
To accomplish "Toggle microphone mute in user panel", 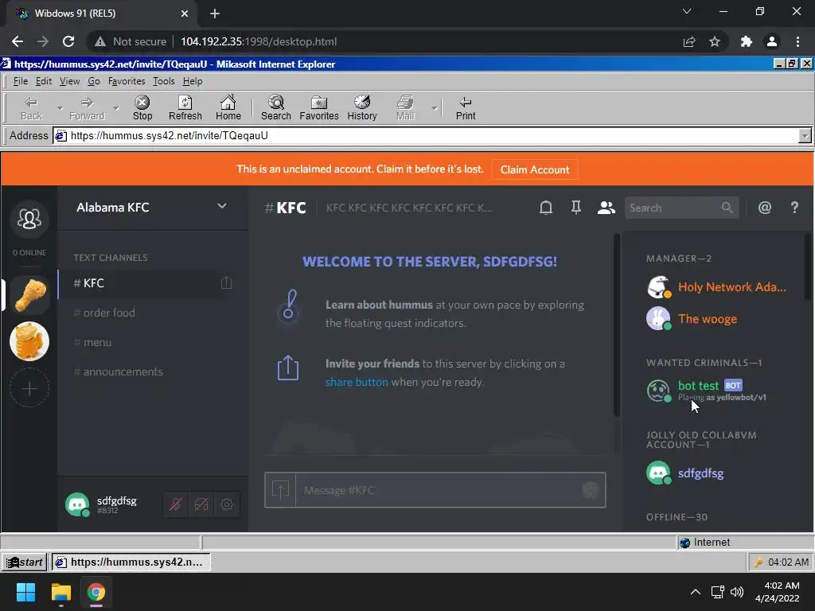I will tap(176, 504).
